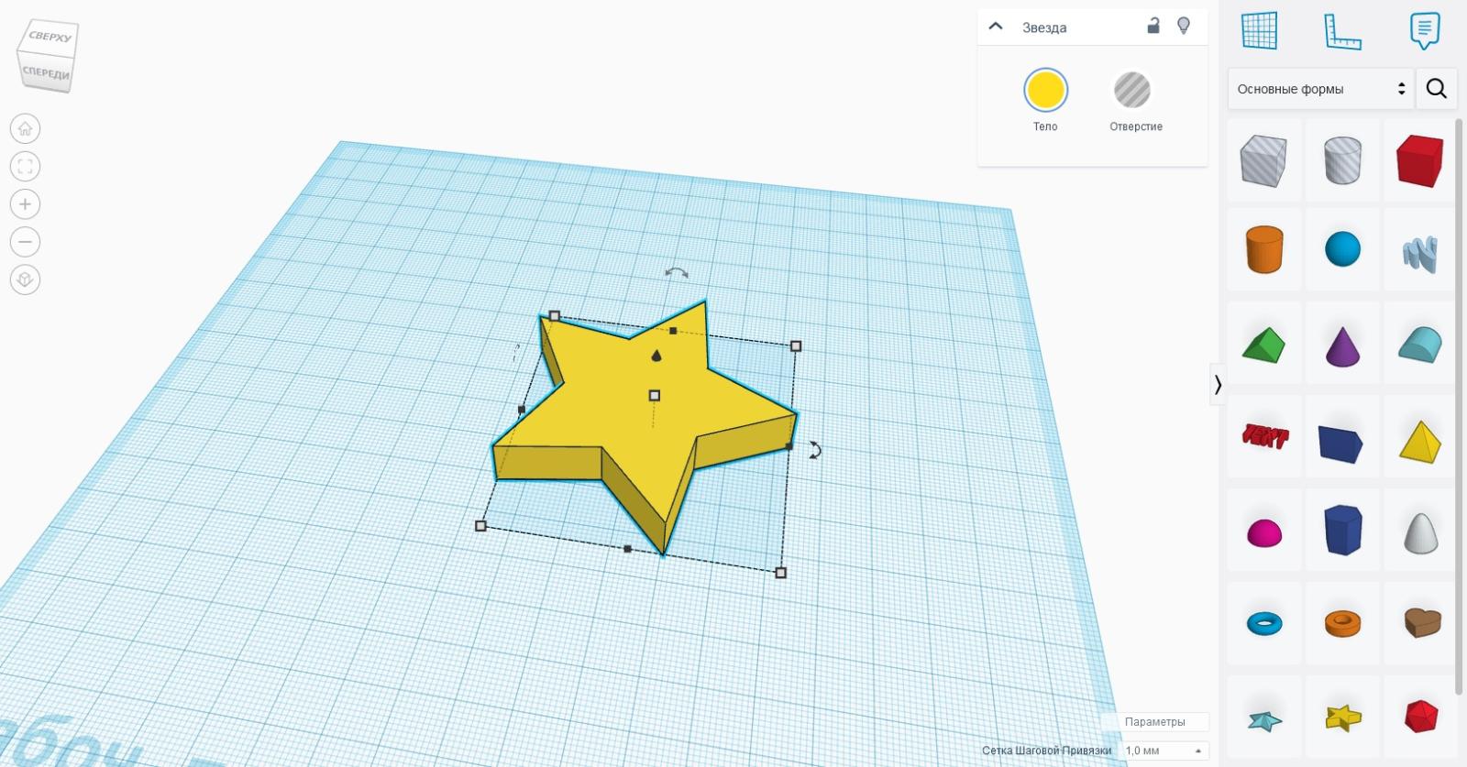This screenshot has height=767, width=1467.
Task: Pick the orange tube shape
Action: click(x=1342, y=624)
